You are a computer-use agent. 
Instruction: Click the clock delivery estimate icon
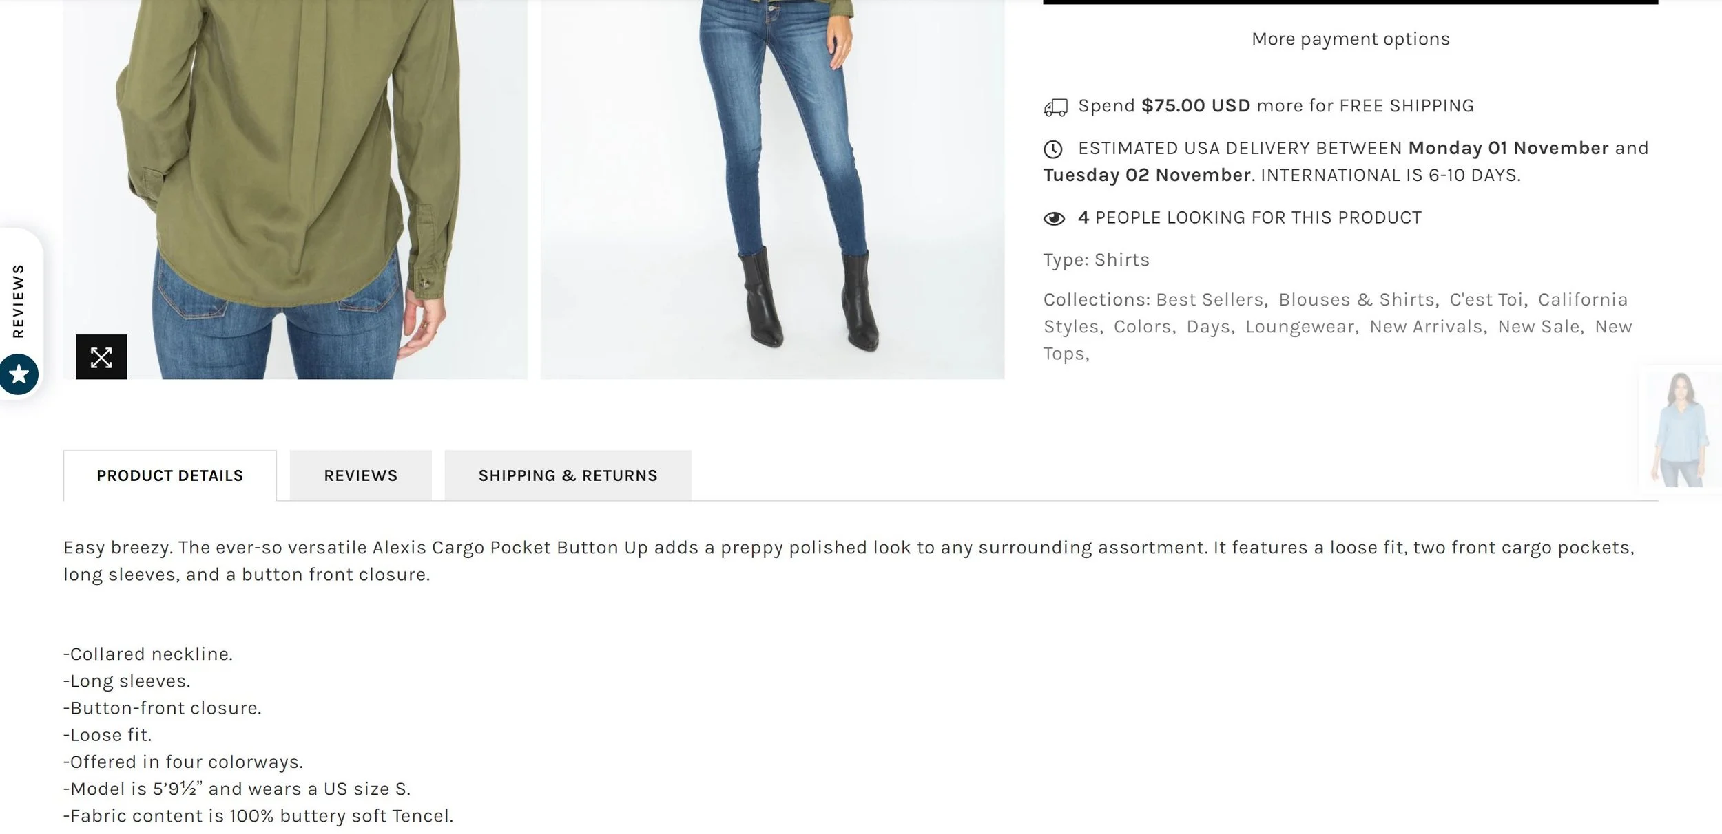(x=1053, y=149)
